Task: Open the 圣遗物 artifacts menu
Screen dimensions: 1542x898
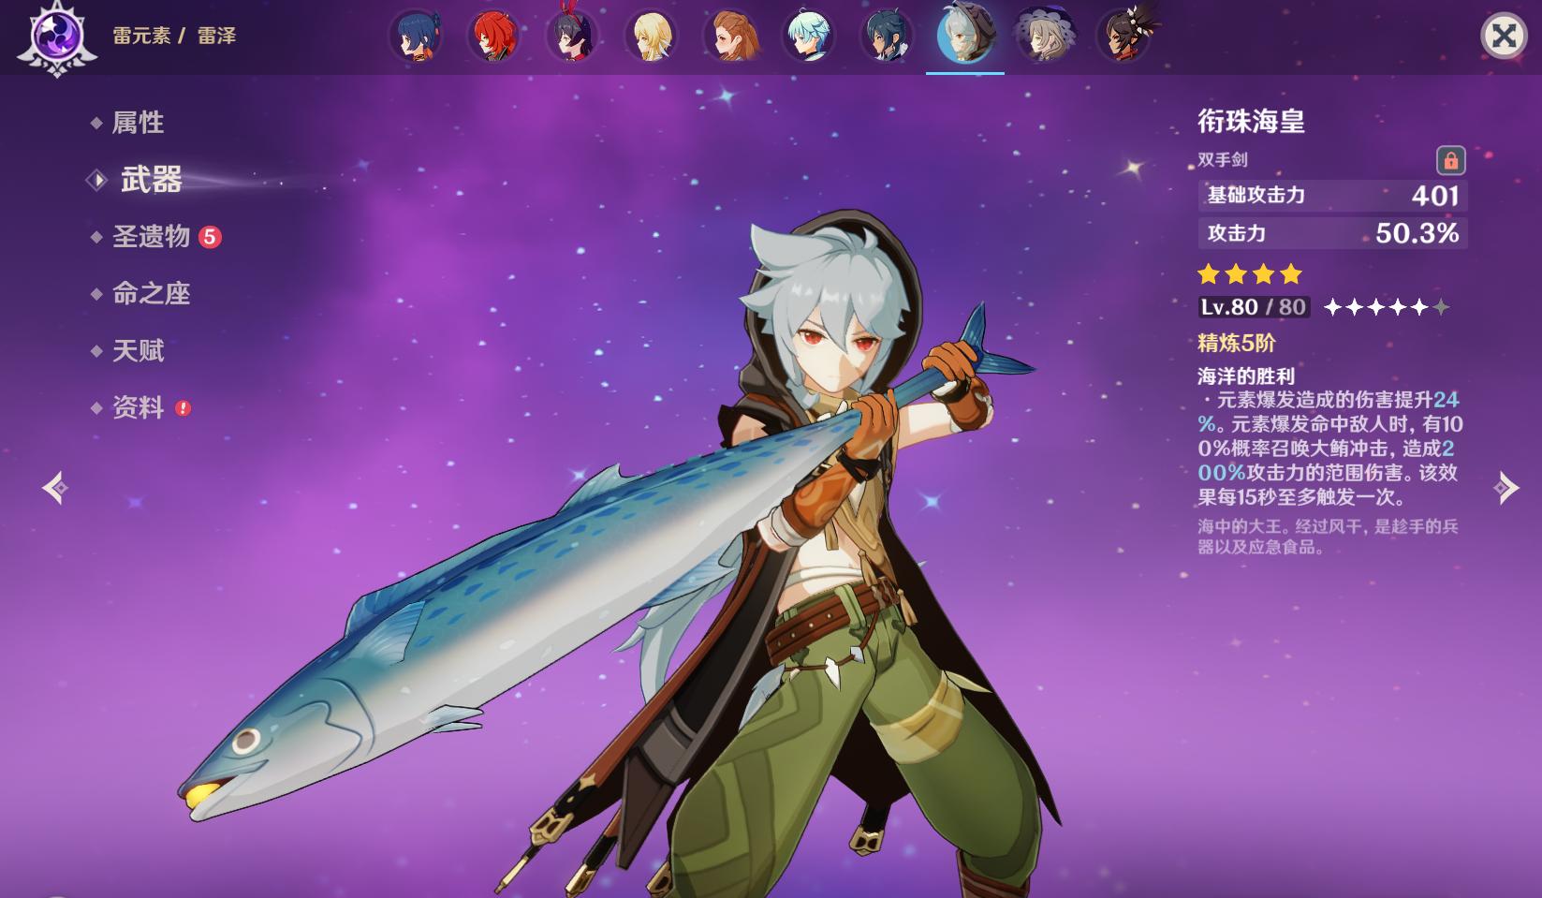Action: point(151,237)
